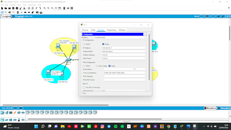
Task: Activate the Delete tool icon
Action: (x=10, y=13)
